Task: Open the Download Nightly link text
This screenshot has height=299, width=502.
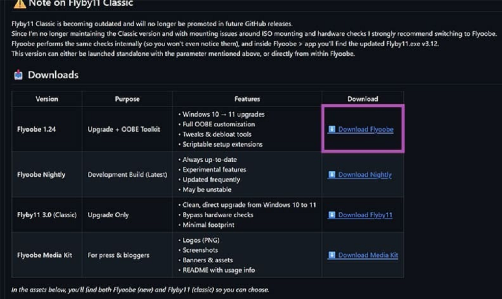Action: tap(365, 174)
